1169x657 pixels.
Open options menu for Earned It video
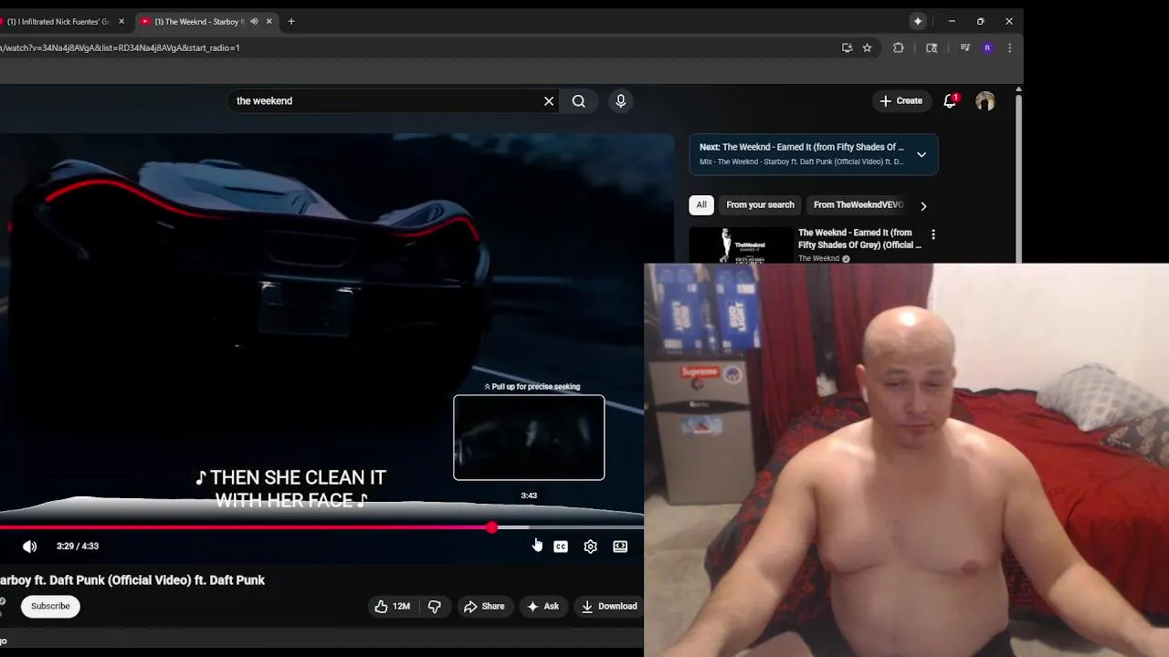(932, 235)
